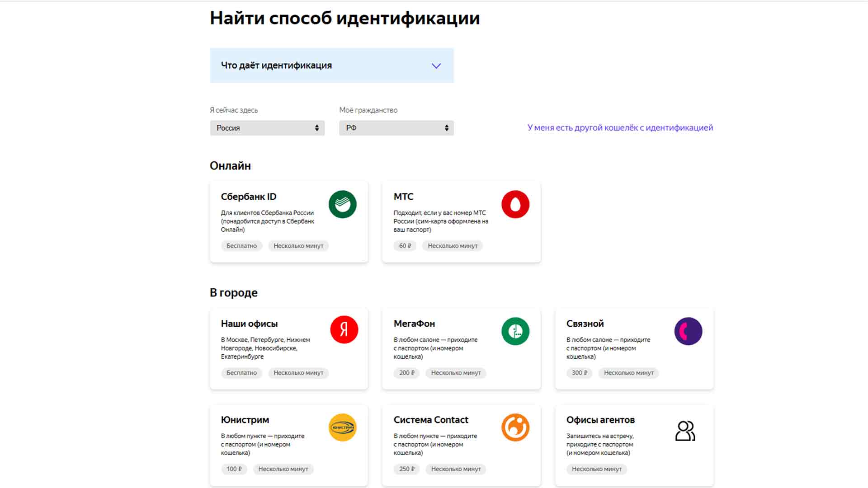
Task: Open the 'Юнистрим' card heading
Action: point(245,420)
